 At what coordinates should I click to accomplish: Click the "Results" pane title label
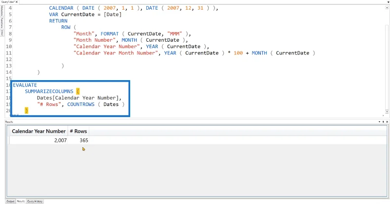9,122
